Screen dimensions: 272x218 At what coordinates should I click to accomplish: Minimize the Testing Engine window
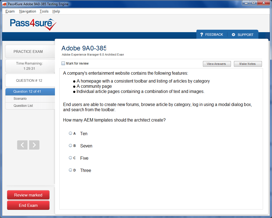[246, 3]
